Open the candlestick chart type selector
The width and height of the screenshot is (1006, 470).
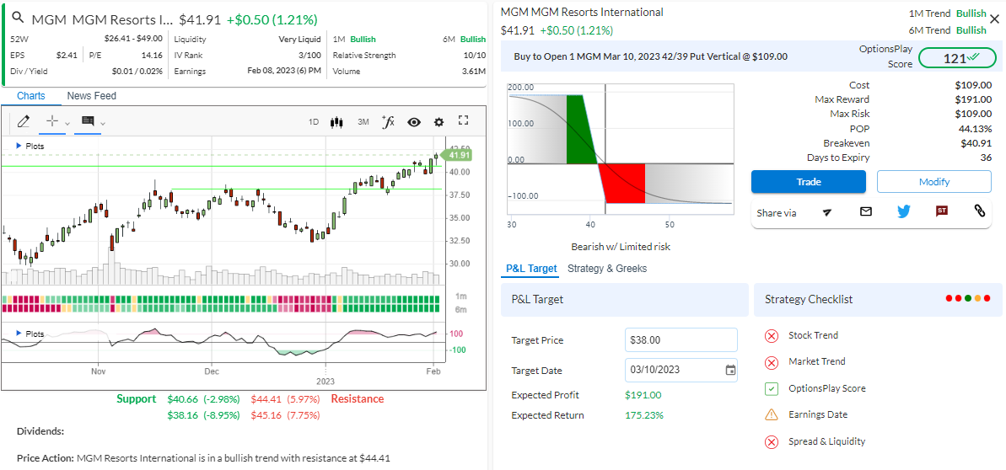tap(336, 122)
